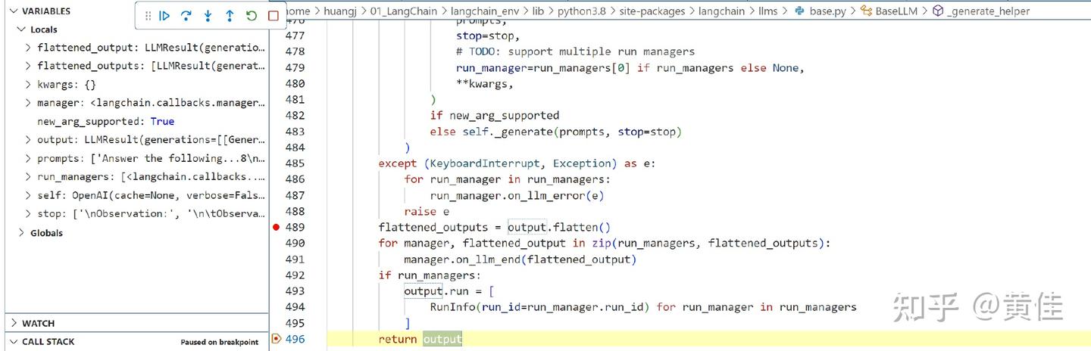Click line number 493 in the gutter

294,291
